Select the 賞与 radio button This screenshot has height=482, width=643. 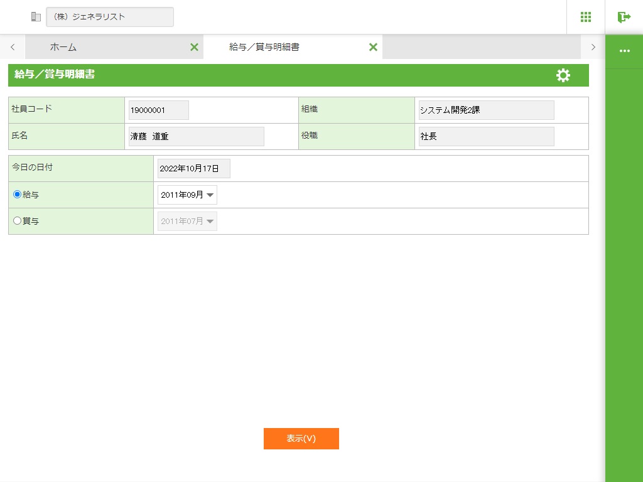pos(18,221)
